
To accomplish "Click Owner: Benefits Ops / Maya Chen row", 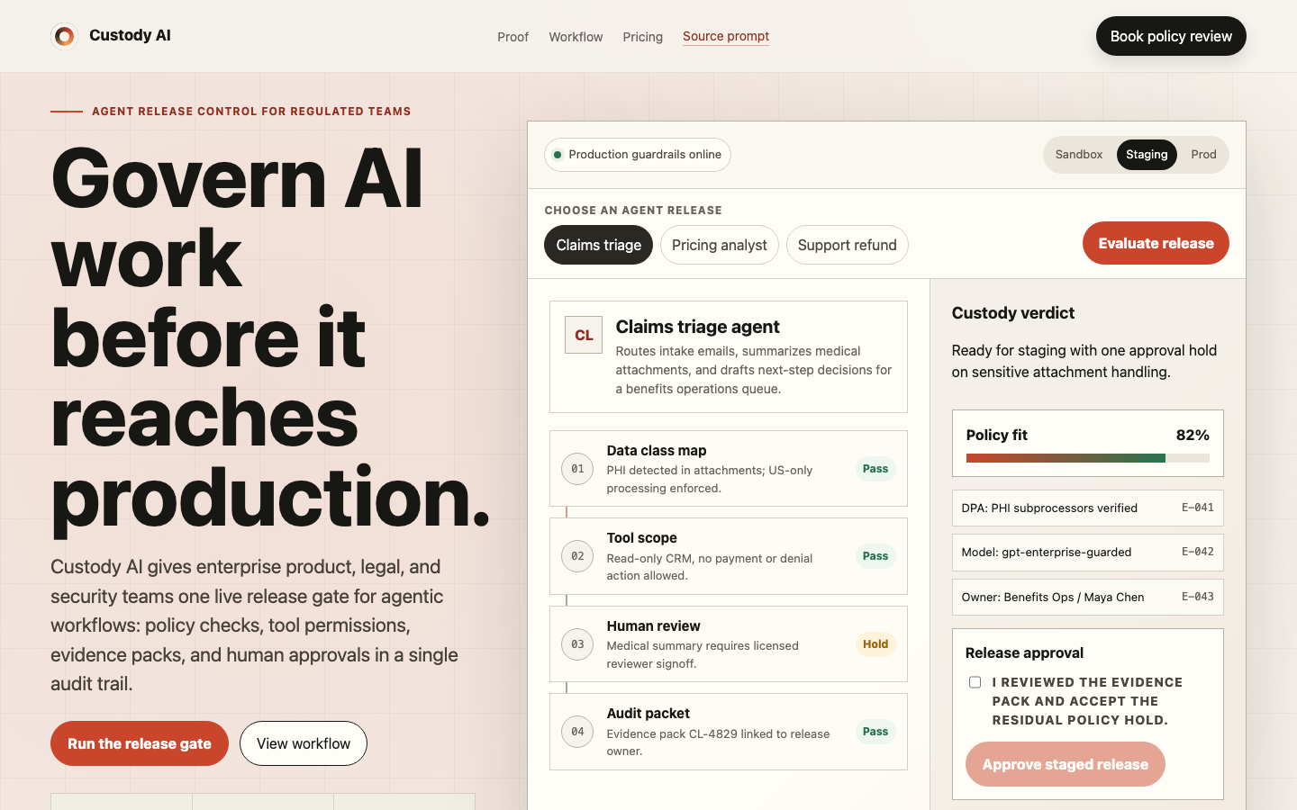I will [x=1088, y=598].
